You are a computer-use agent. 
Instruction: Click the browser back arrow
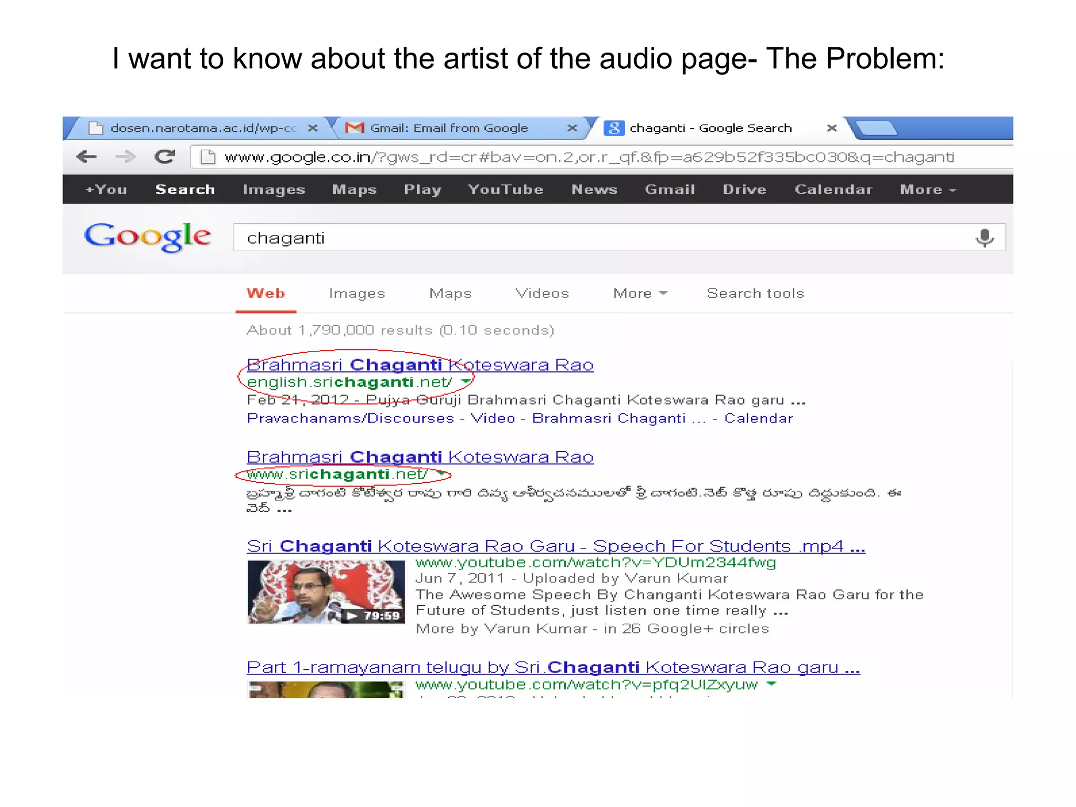tap(86, 157)
